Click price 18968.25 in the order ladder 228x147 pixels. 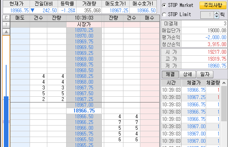pyautogui.click(x=84, y=76)
